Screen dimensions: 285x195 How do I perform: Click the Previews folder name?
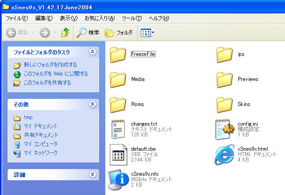248,79
